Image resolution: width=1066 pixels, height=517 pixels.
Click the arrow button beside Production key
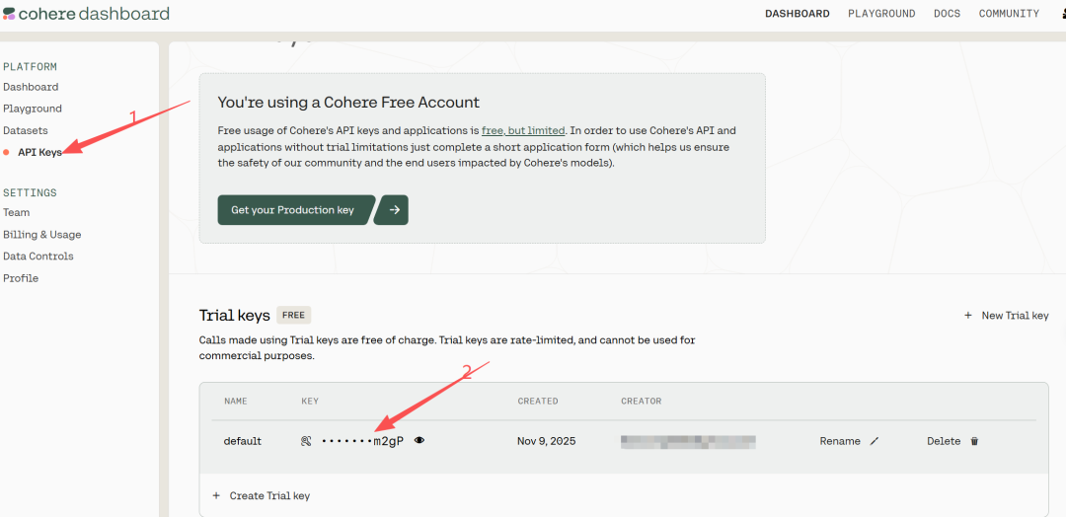(x=392, y=210)
